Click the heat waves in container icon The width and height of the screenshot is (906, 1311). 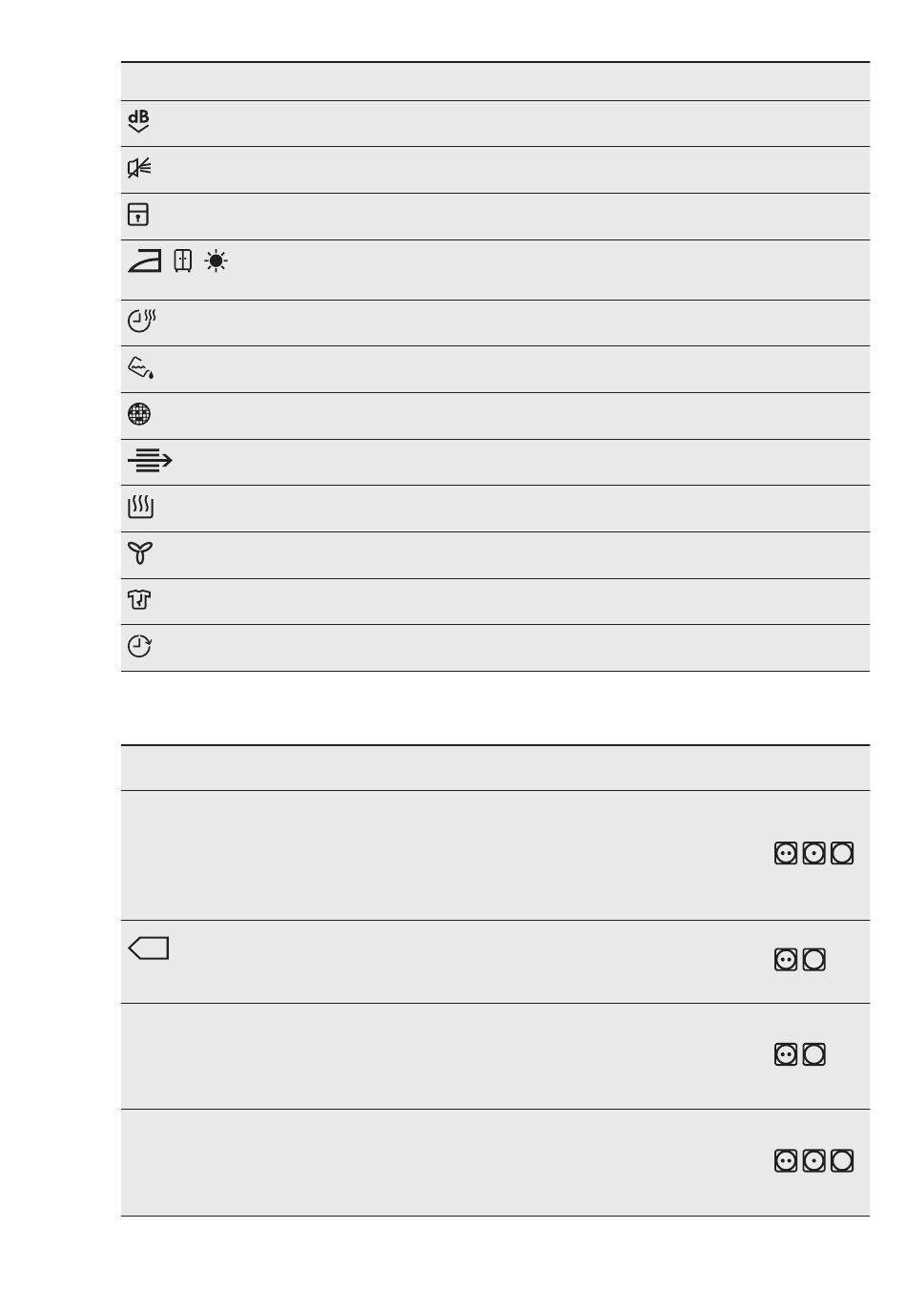[x=140, y=508]
